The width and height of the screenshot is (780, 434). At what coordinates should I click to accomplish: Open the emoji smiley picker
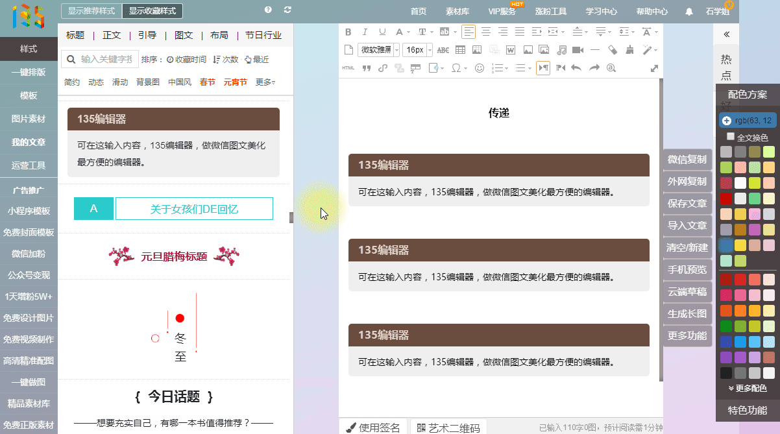480,68
